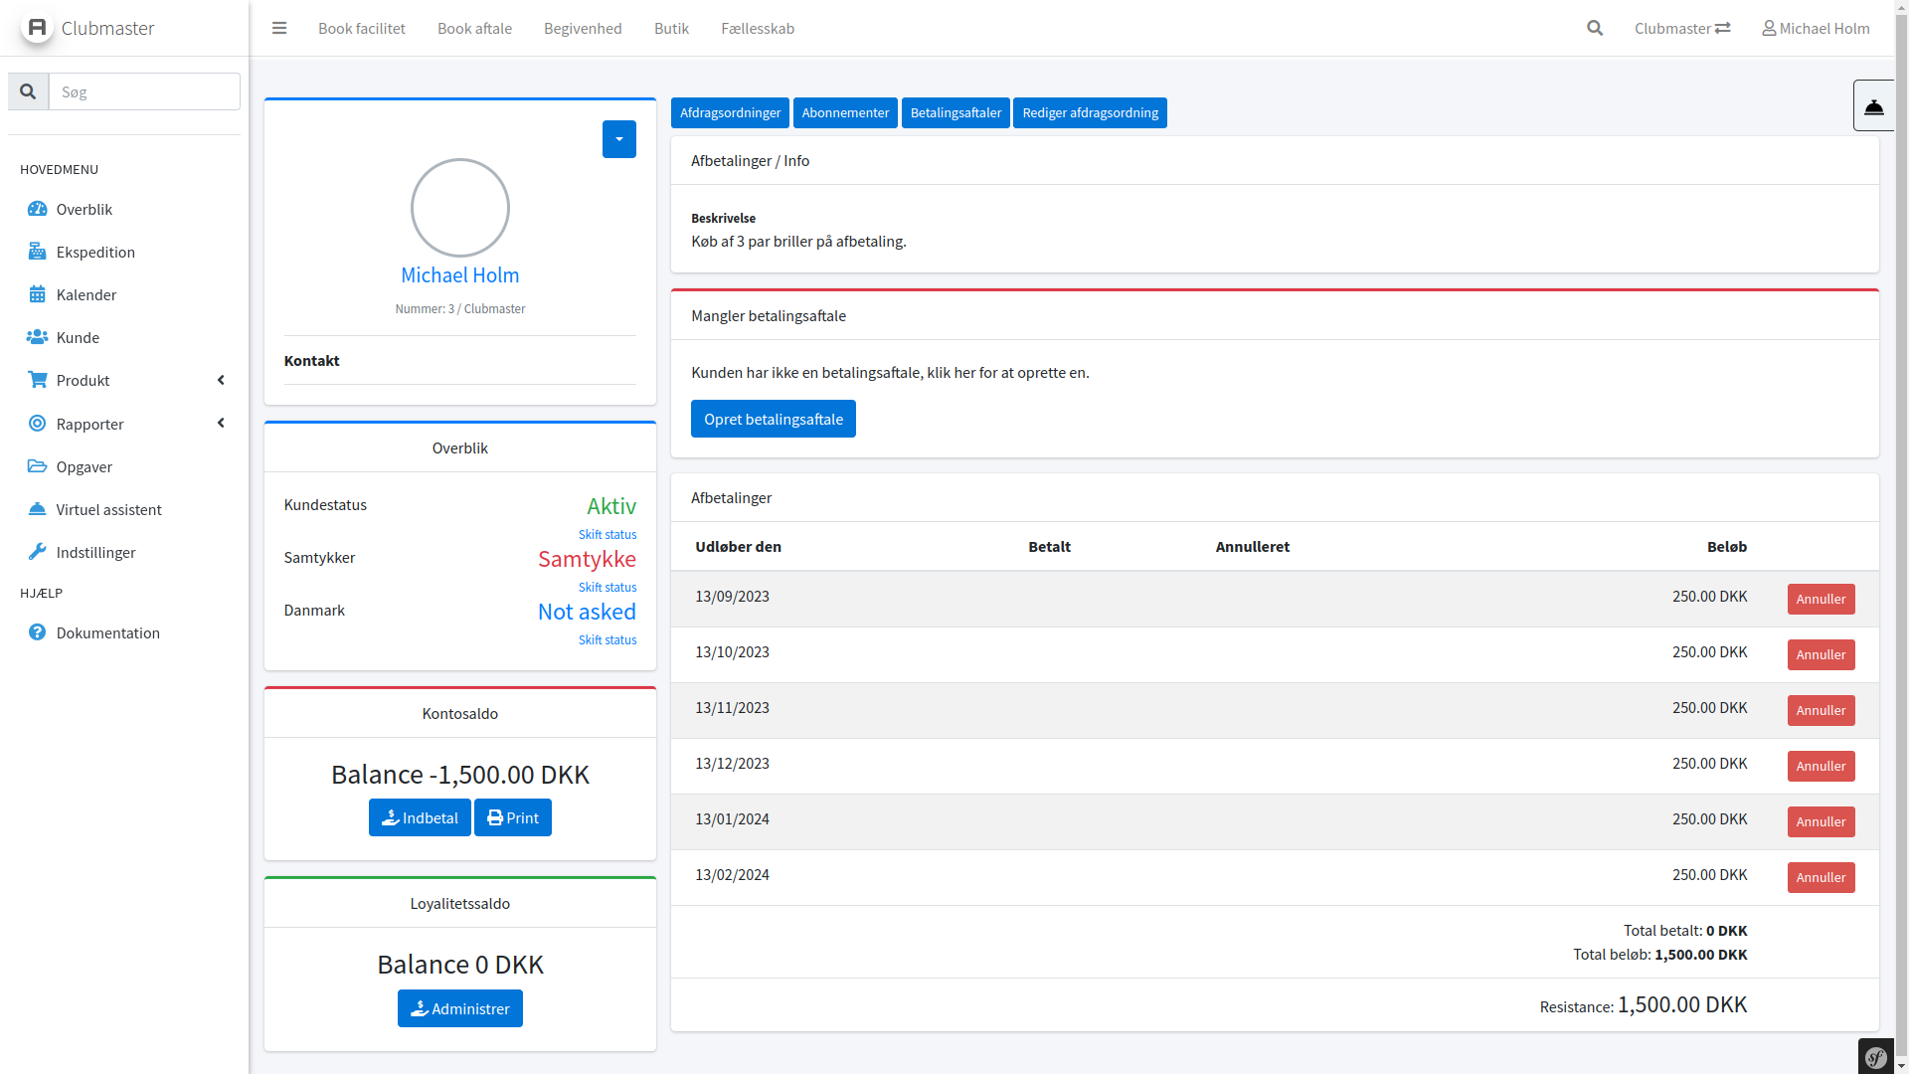
Task: Click the Symfony debug icon bottom right
Action: tap(1876, 1057)
